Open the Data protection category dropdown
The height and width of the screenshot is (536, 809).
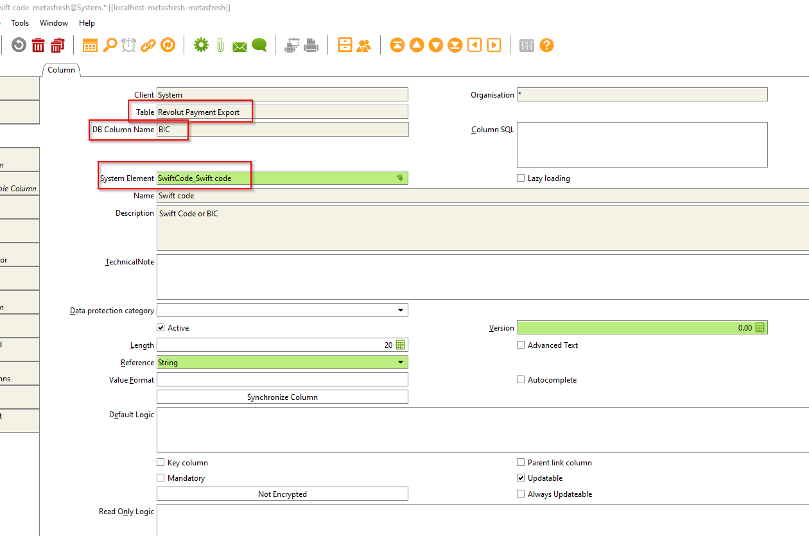coord(401,310)
